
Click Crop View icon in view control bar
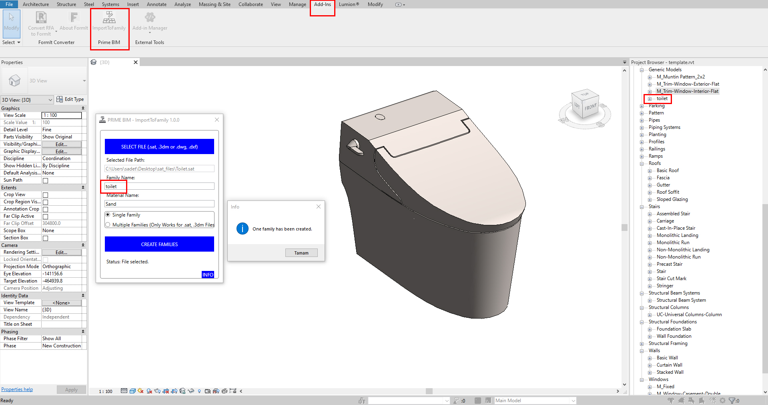[x=166, y=391]
